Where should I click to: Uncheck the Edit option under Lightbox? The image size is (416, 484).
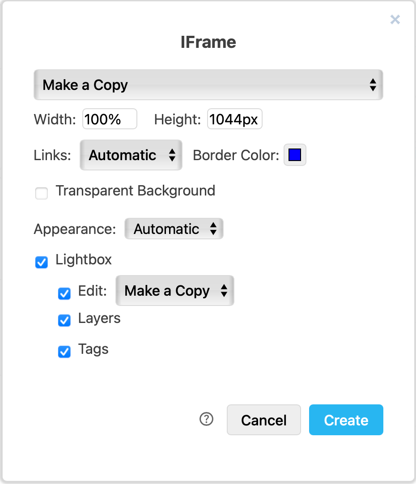click(x=64, y=294)
